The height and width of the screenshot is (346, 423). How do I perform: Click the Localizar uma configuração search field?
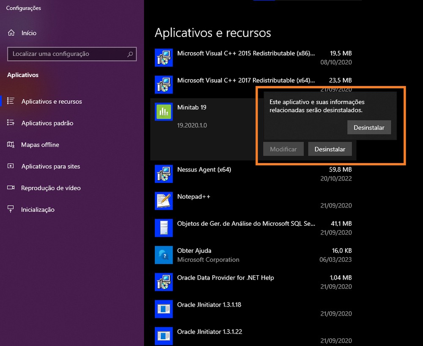pos(72,54)
